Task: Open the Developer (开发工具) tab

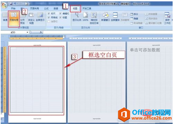Action: (87, 8)
